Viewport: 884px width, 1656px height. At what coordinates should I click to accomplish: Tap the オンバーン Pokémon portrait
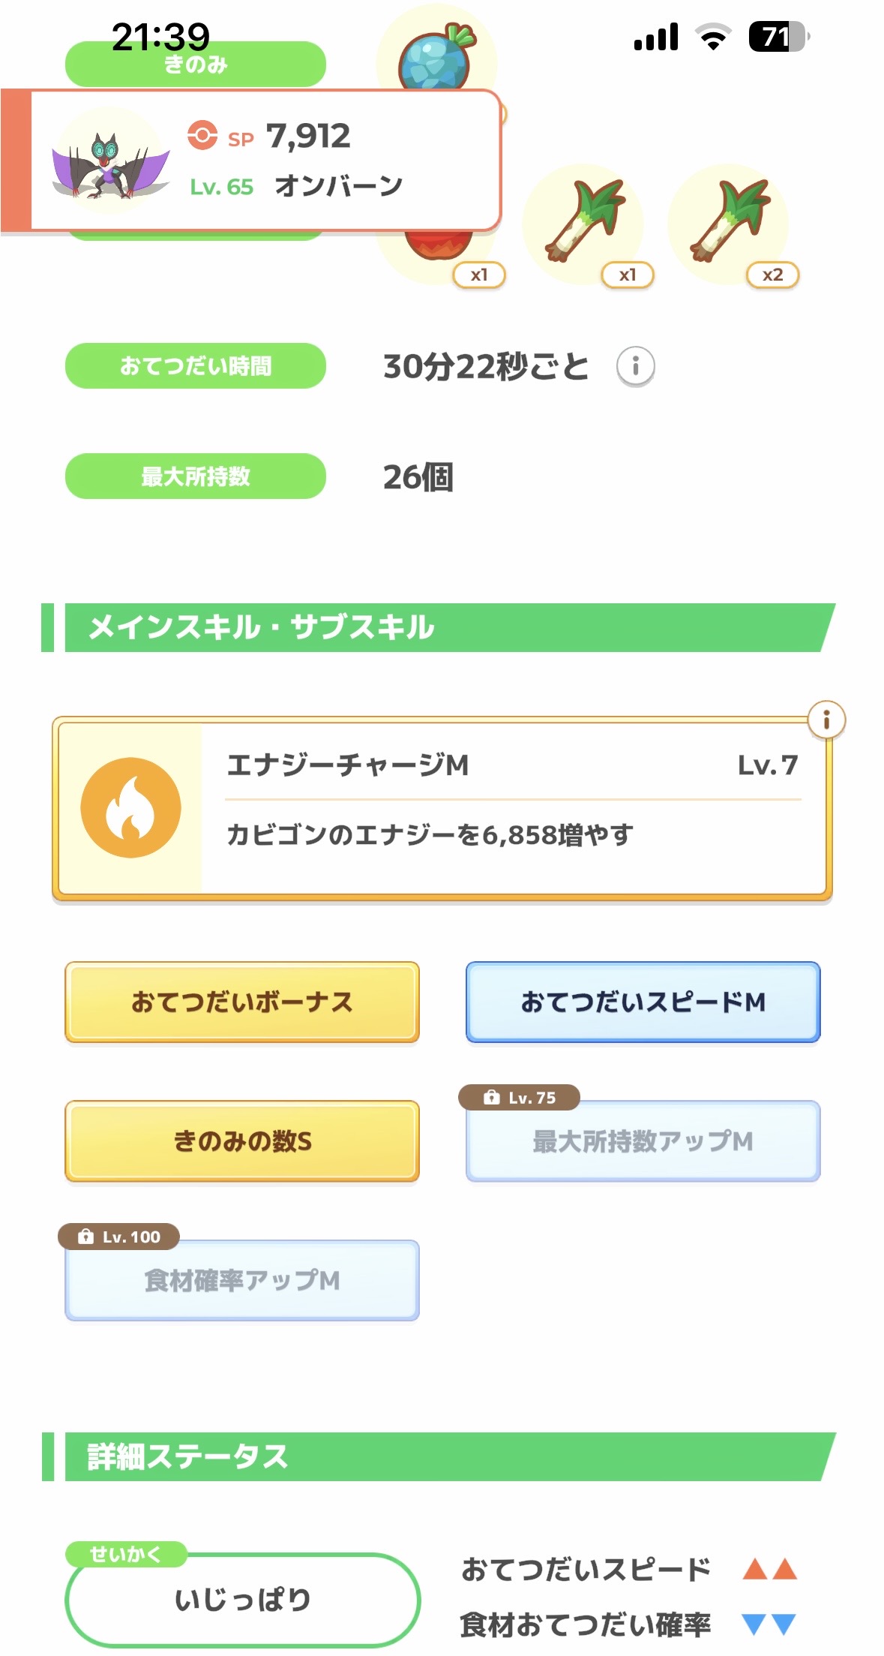[x=111, y=161]
